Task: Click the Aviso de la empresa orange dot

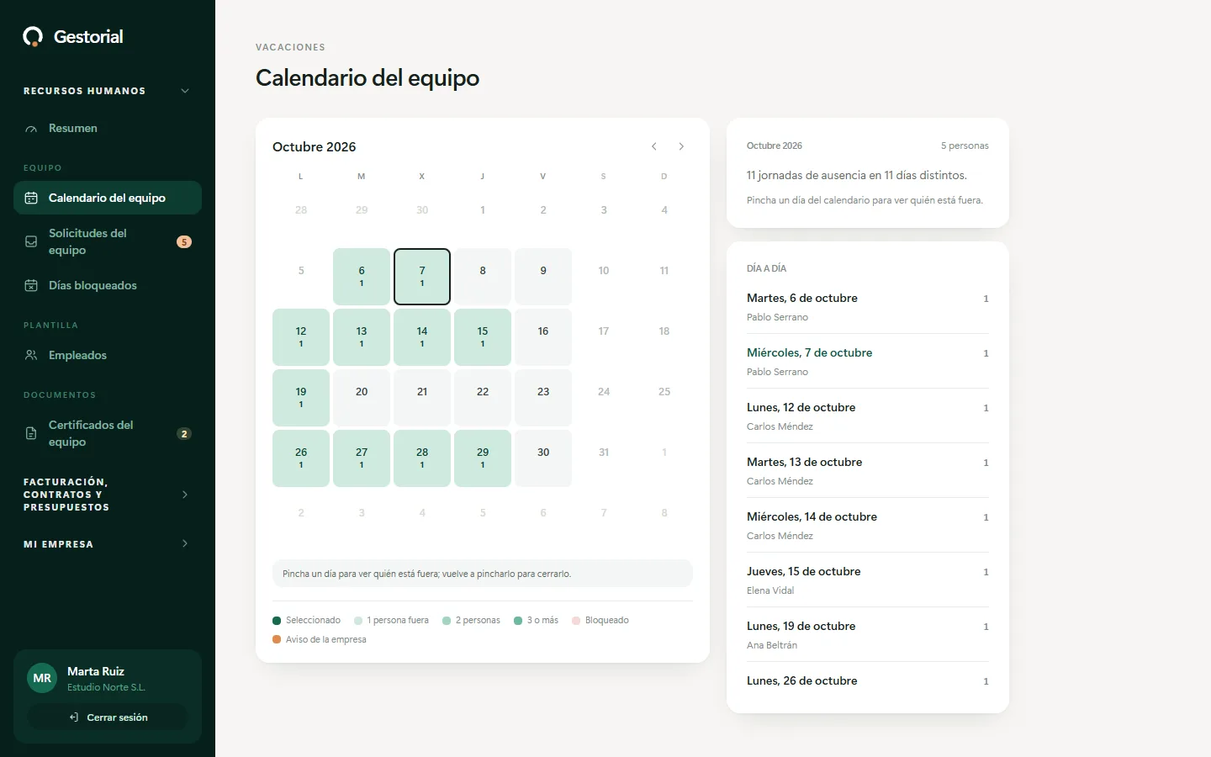Action: pyautogui.click(x=277, y=639)
